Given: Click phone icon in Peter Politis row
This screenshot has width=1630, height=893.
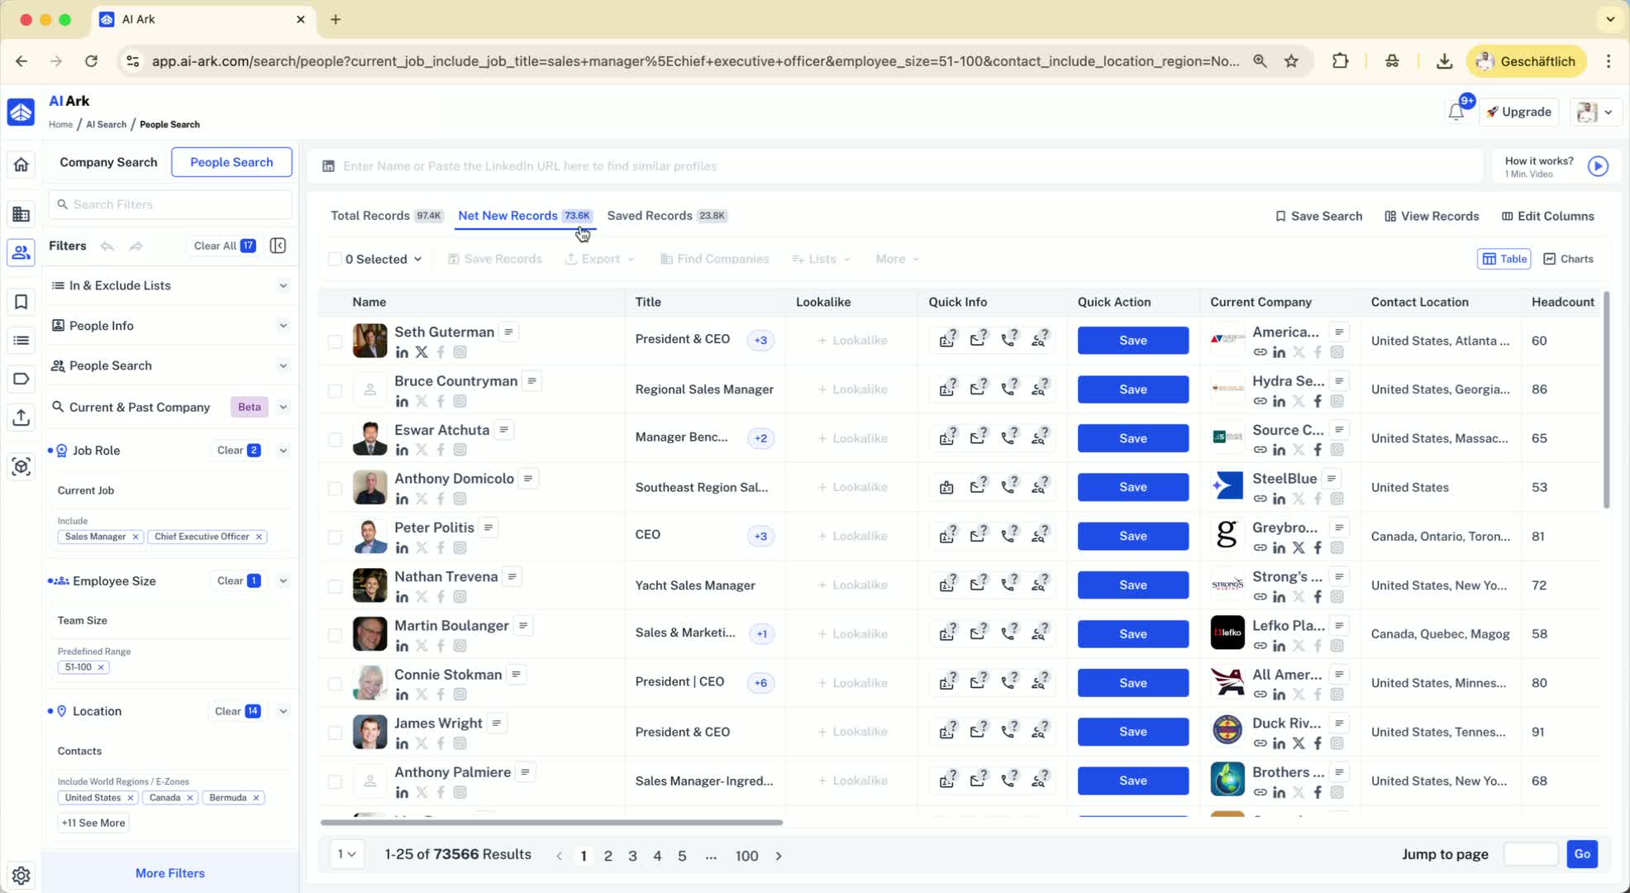Looking at the screenshot, I should click(1008, 536).
